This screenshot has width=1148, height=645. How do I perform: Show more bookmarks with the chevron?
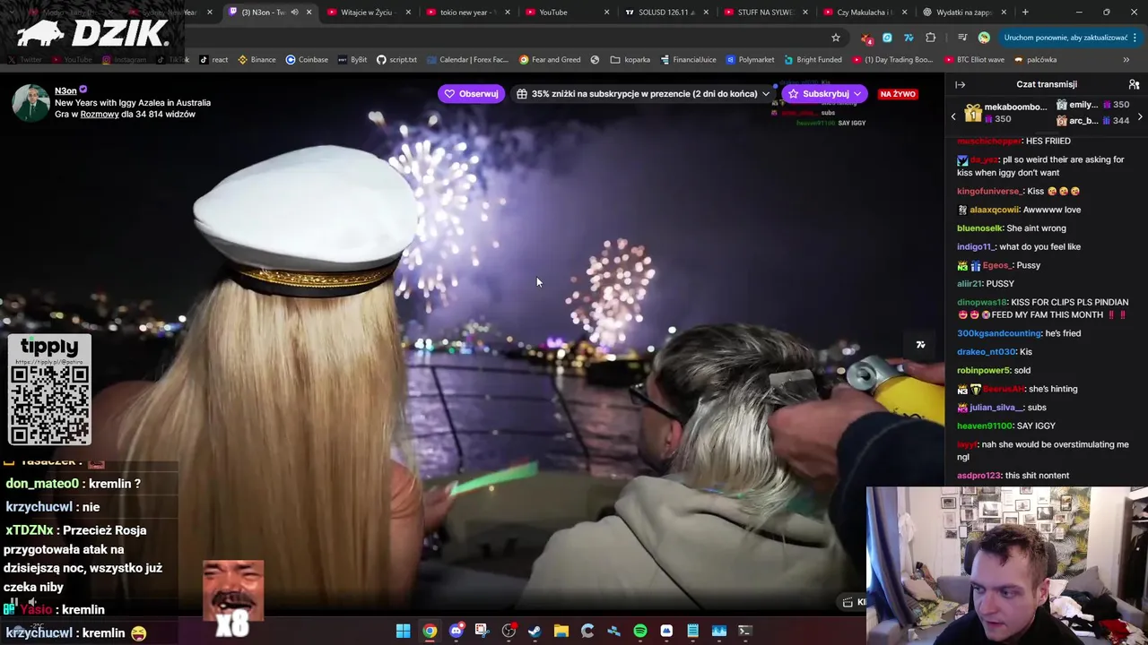[1126, 60]
